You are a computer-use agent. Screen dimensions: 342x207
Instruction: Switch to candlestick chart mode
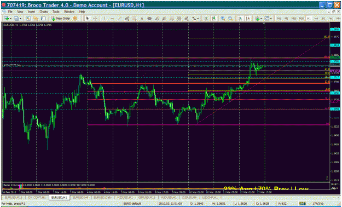(214, 19)
